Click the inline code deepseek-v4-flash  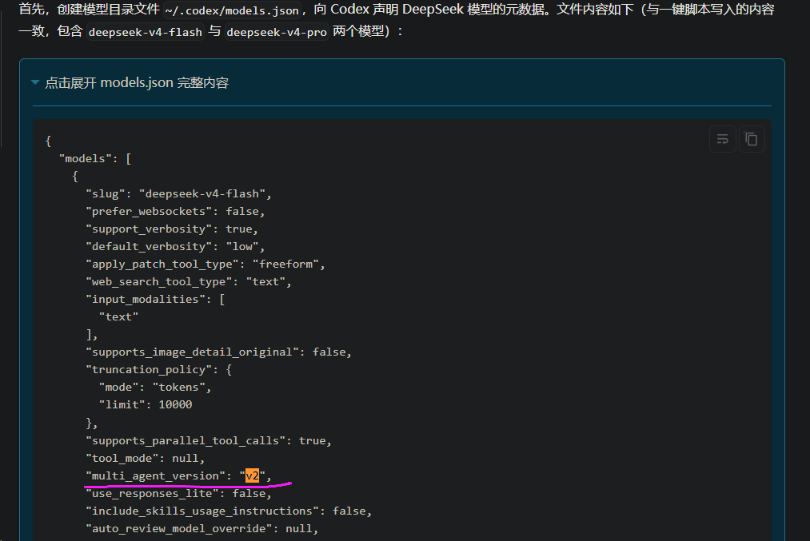point(146,32)
